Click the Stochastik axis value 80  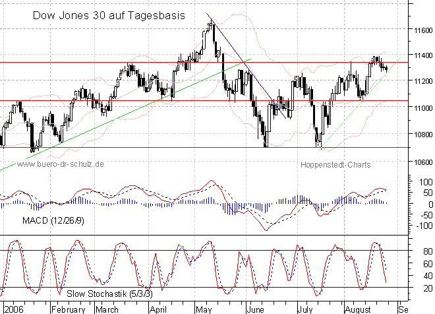(x=428, y=251)
